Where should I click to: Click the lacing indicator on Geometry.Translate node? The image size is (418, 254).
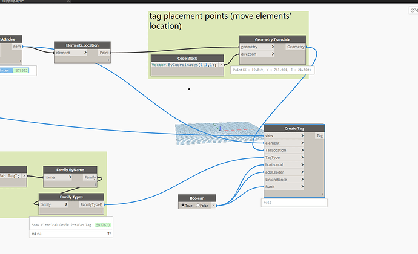[x=304, y=62]
